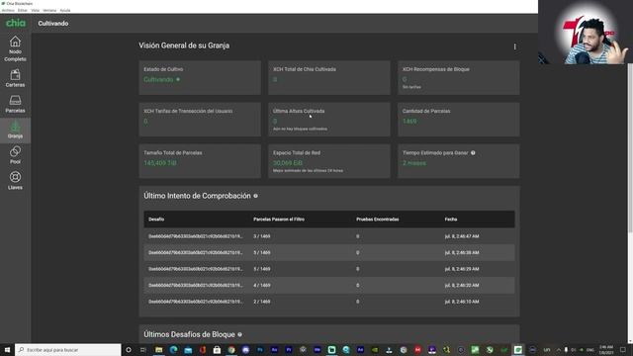The height and width of the screenshot is (356, 633).
Task: Open the Llaves keys section
Action: 15,181
